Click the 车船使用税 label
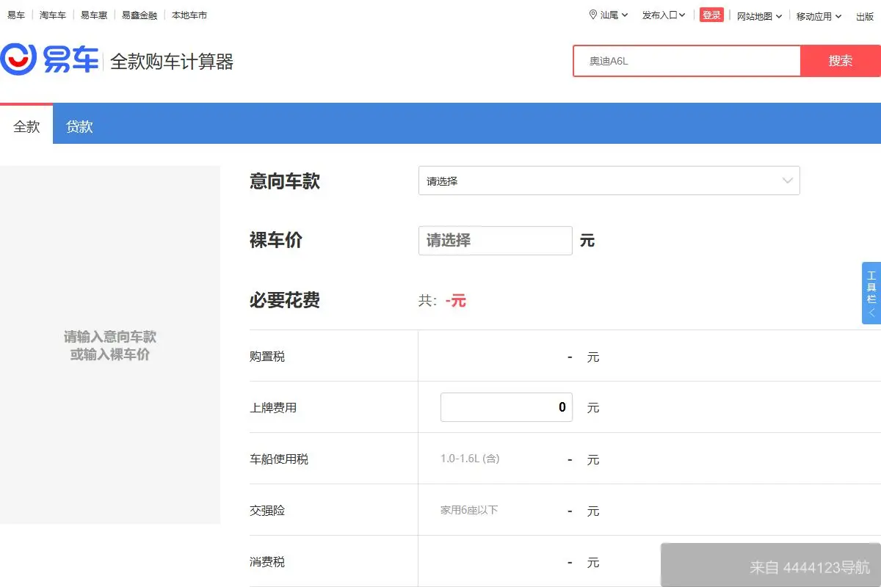 [x=279, y=459]
